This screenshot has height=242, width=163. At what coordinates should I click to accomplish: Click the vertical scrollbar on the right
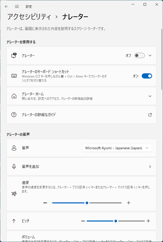162,60
